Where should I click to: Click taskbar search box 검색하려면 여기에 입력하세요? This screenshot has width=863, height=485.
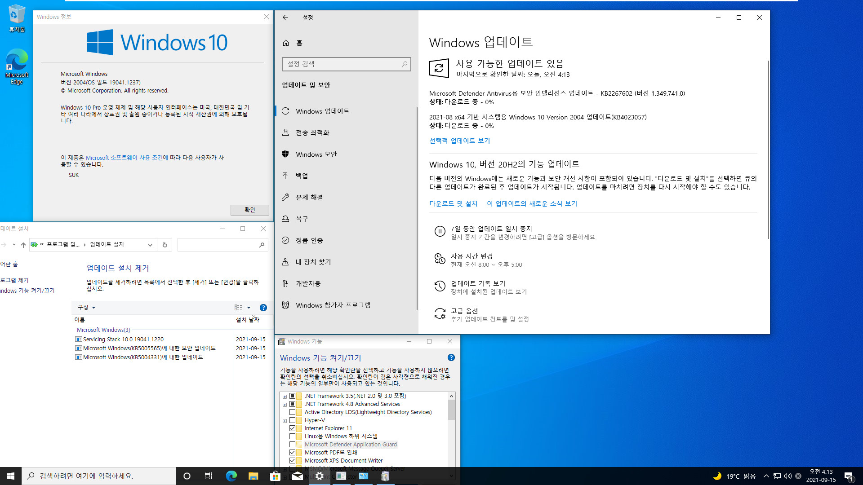(99, 476)
